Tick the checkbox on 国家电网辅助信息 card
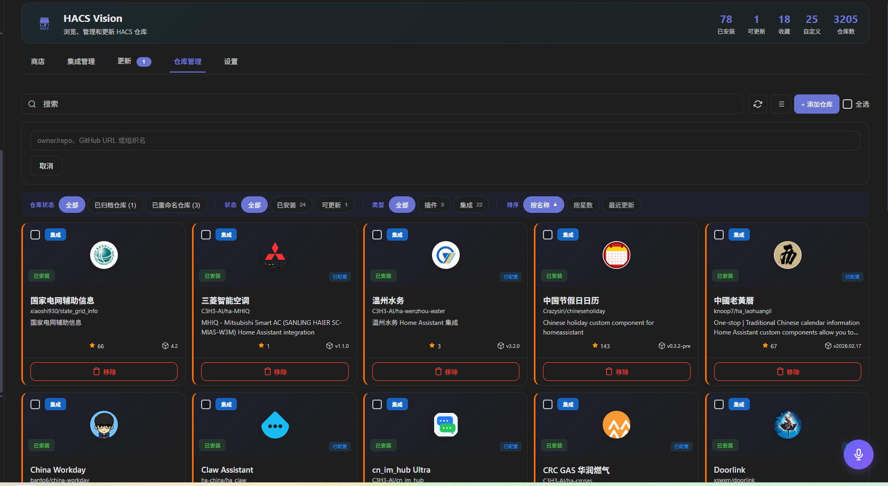 (35, 235)
